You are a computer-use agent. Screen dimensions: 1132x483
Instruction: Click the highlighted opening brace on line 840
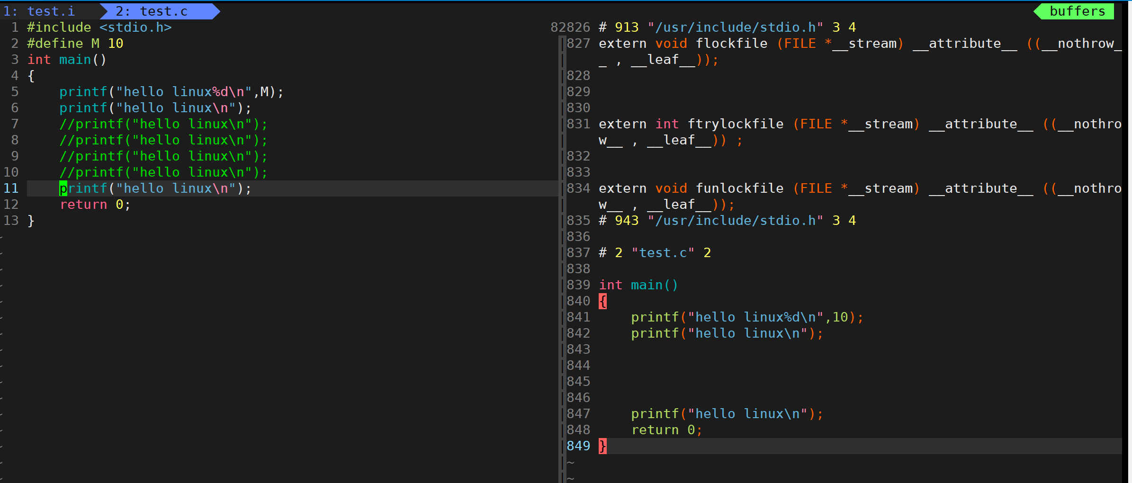tap(602, 301)
